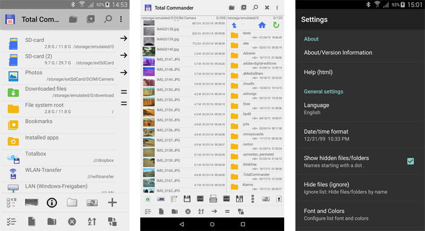The width and height of the screenshot is (425, 231).
Task: Open the search magnifier in the two-pane header
Action: pos(255,7)
